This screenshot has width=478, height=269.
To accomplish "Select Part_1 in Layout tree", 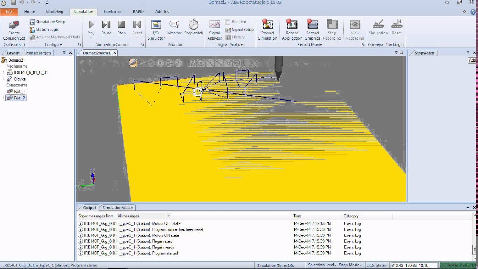I will point(19,91).
